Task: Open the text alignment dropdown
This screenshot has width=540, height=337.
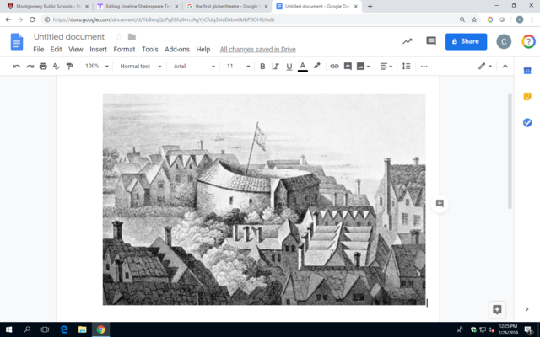Action: 386,66
